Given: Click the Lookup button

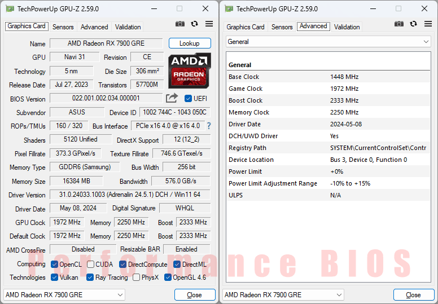Looking at the screenshot, I should coord(190,43).
